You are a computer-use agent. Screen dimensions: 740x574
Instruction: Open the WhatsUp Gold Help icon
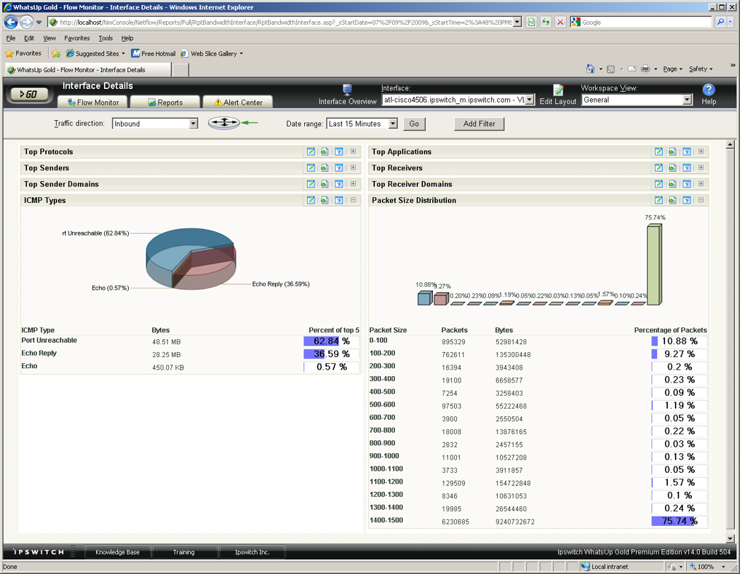click(x=709, y=90)
